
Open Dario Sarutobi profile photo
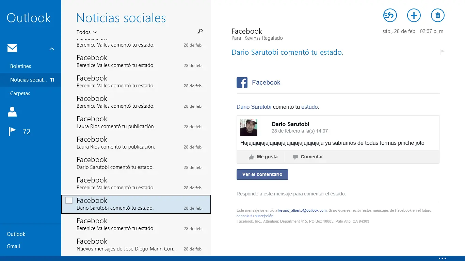(249, 127)
